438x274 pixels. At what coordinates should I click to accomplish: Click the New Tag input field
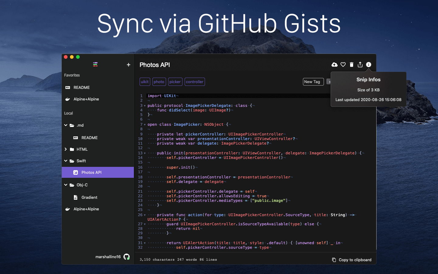(313, 82)
